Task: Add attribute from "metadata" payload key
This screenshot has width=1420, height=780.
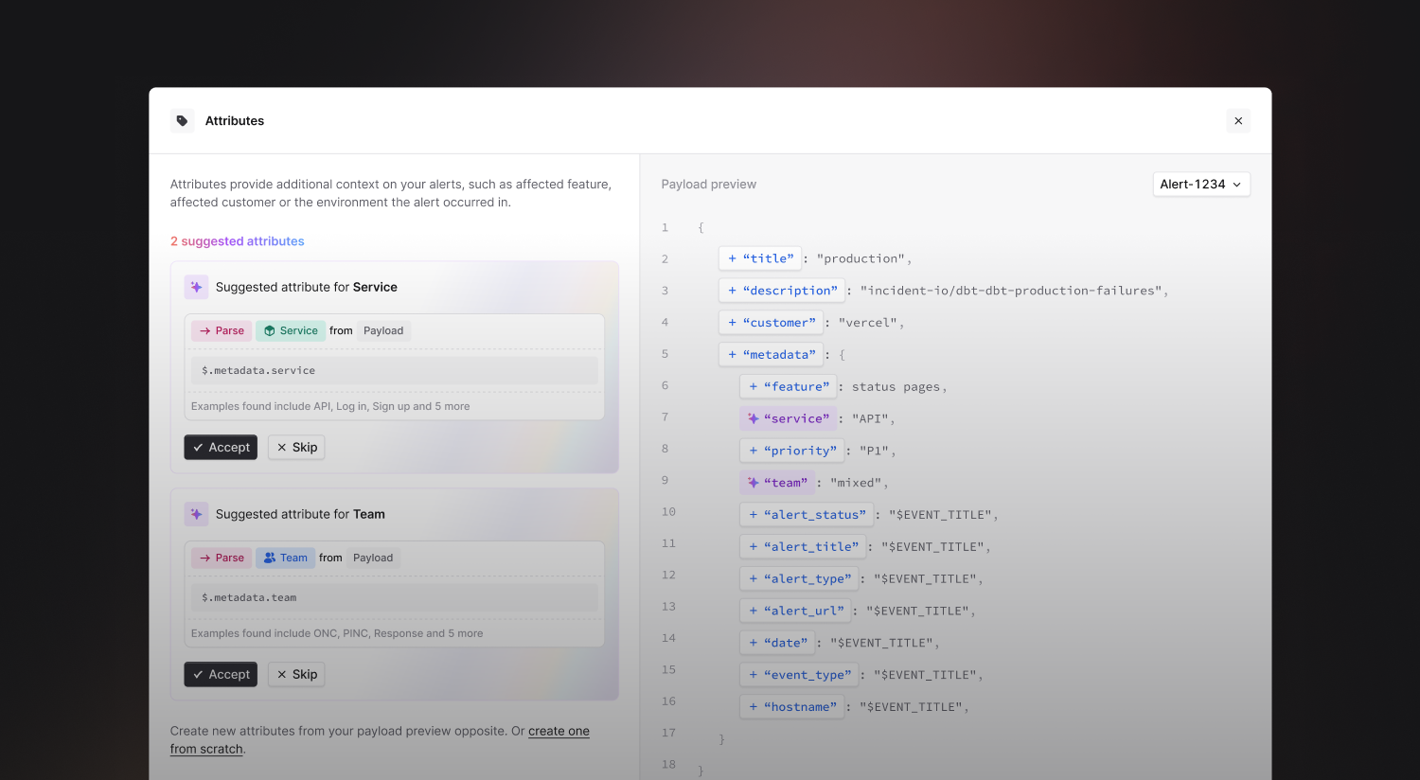Action: tap(771, 355)
